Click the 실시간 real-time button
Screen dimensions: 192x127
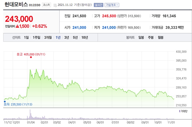pyautogui.click(x=98, y=5)
